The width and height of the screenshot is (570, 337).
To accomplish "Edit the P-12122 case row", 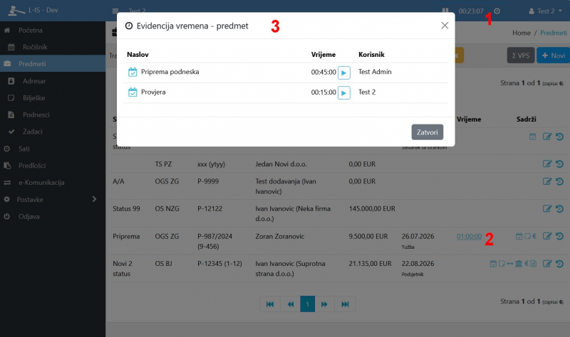I will (547, 208).
